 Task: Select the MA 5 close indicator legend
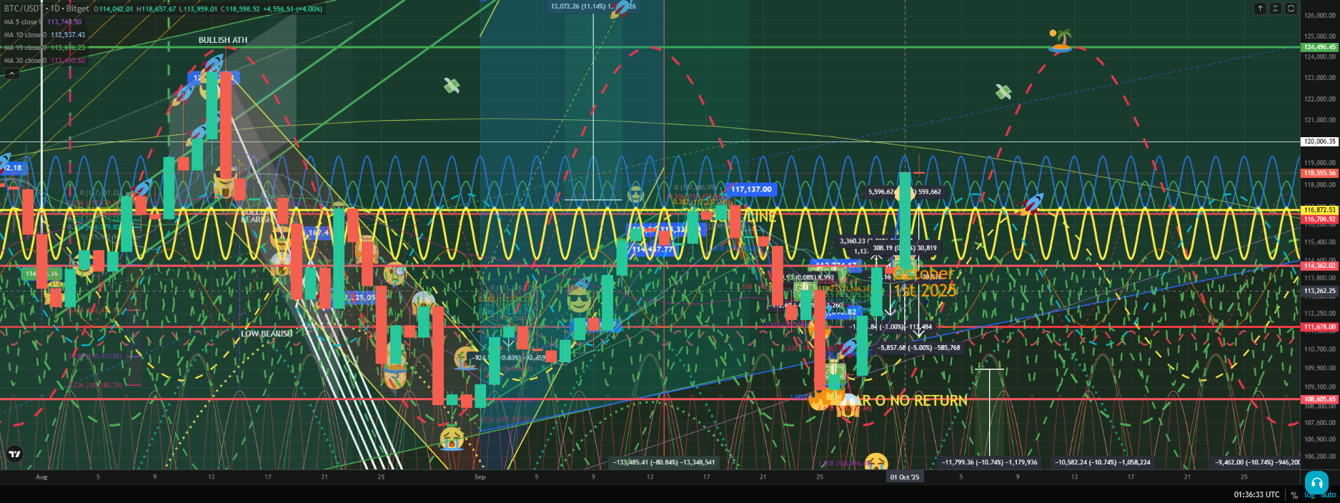click(43, 22)
